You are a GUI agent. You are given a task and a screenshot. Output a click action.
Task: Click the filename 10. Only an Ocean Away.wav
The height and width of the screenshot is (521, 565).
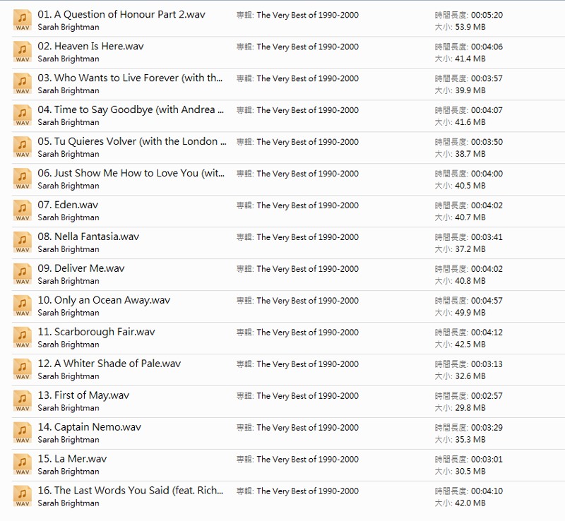coord(103,301)
